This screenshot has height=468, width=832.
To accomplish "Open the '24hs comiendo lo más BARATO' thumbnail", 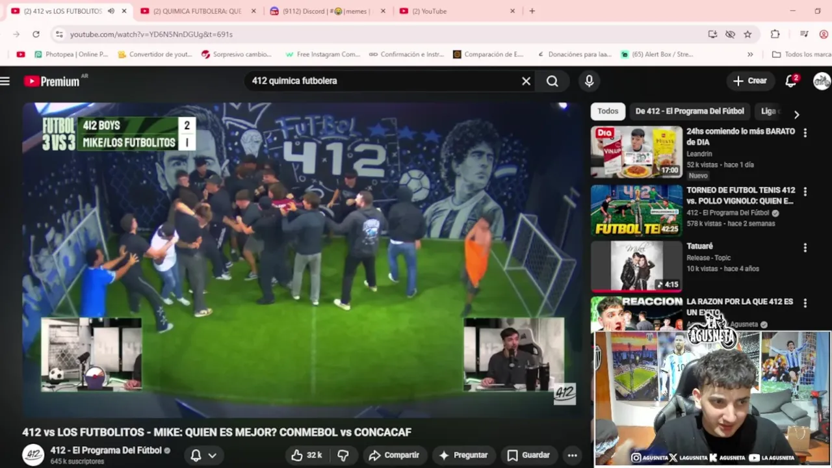I will (x=636, y=151).
